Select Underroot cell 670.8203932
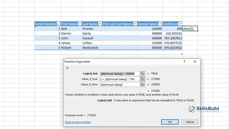Image resolution: width=229 pixels, height=129 pixels. click(172, 48)
